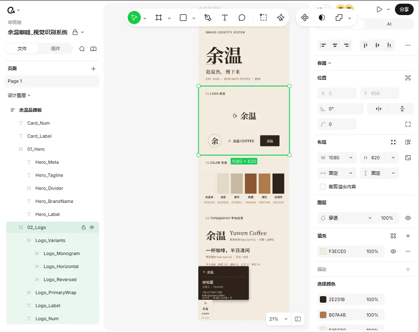This screenshot has height=332, width=419.
Task: Switch to the 组件 tab
Action: pyautogui.click(x=55, y=48)
